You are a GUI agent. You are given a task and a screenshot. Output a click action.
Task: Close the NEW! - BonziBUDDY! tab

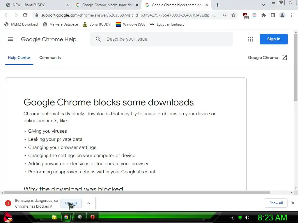68,5
